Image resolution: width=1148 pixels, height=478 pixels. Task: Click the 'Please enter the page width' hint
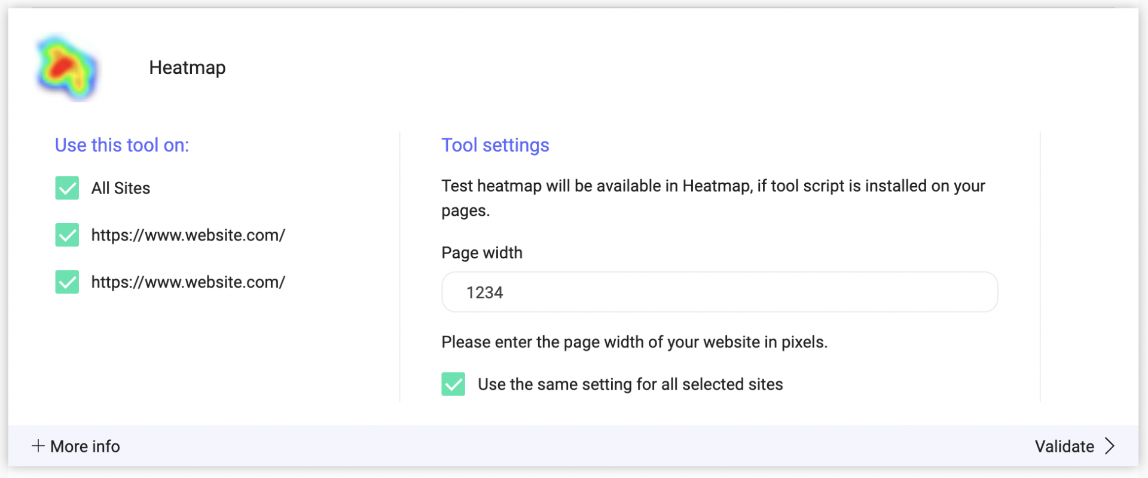tap(634, 342)
